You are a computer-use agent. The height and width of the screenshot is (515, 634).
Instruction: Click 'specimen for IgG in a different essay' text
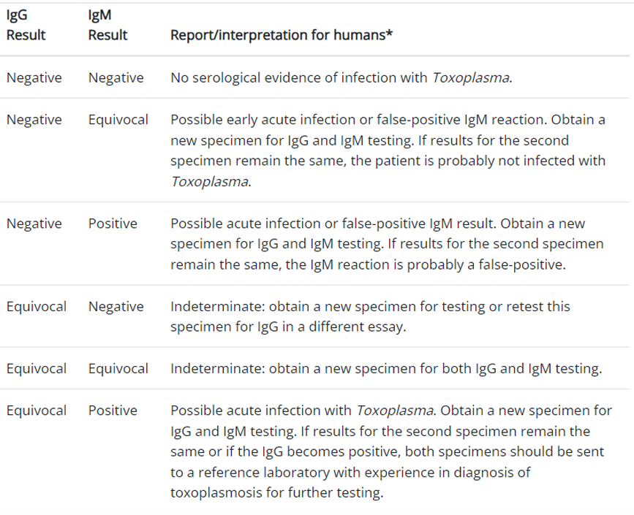point(288,327)
